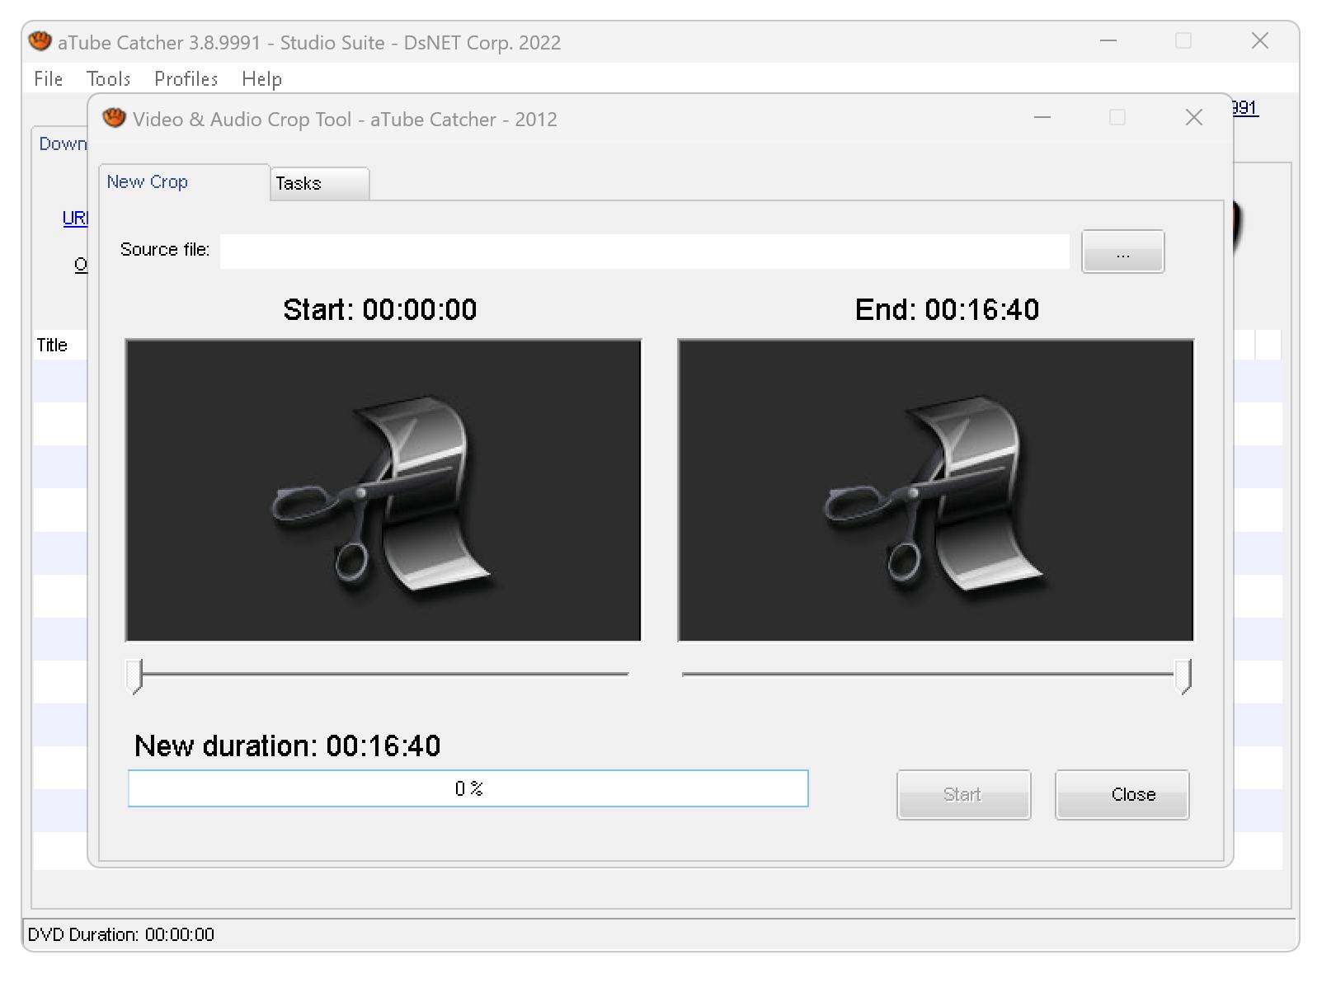Click the end position slider handle
The height and width of the screenshot is (983, 1336).
1183,676
